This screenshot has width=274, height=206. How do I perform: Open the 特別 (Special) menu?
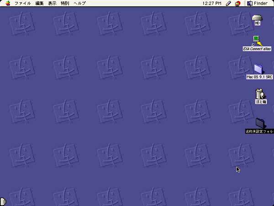pos(66,3)
